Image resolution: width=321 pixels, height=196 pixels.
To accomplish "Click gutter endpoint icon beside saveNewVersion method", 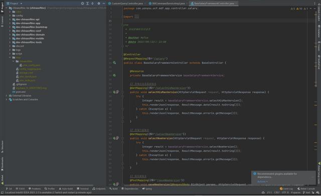I will 114,184.
